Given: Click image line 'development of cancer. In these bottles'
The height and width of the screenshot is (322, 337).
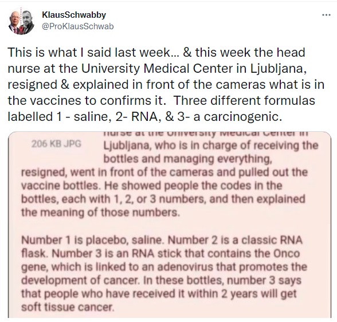Looking at the screenshot, I should [161, 280].
